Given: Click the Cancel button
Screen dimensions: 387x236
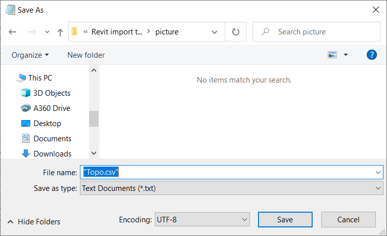Looking at the screenshot, I should (349, 220).
